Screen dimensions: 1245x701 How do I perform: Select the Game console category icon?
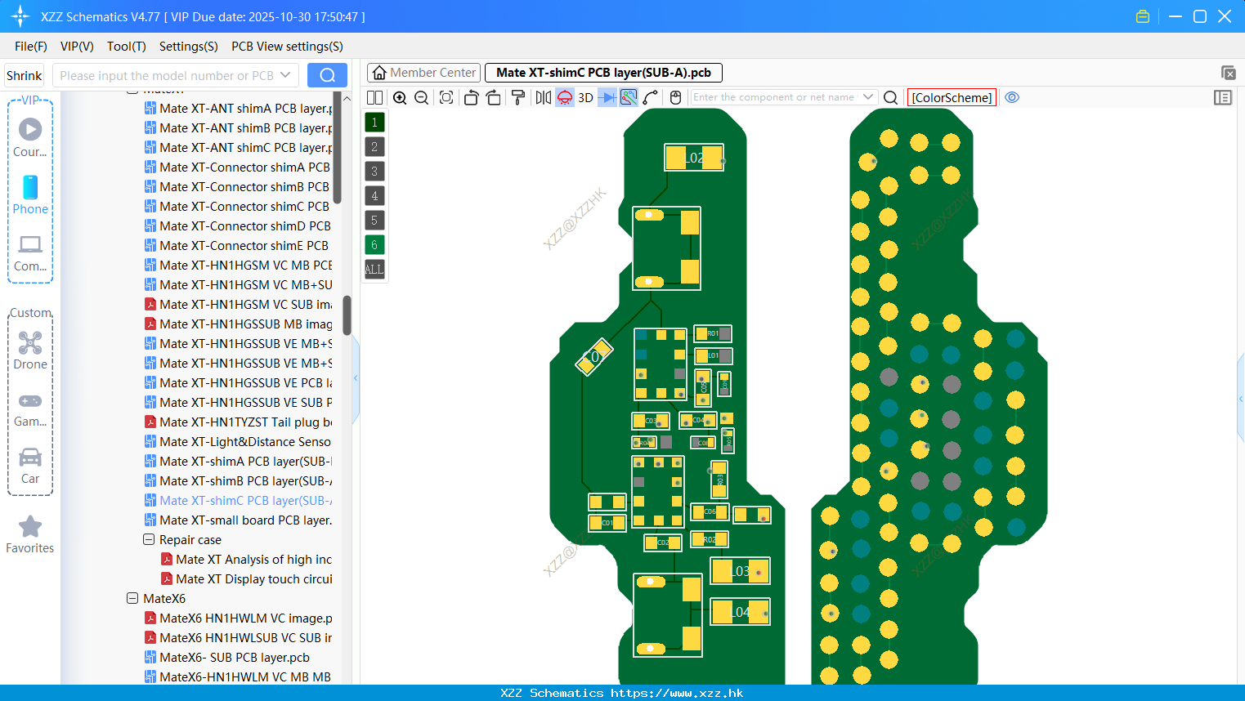click(30, 400)
